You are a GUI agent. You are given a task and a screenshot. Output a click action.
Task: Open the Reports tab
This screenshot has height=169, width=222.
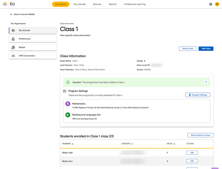coord(112,4)
